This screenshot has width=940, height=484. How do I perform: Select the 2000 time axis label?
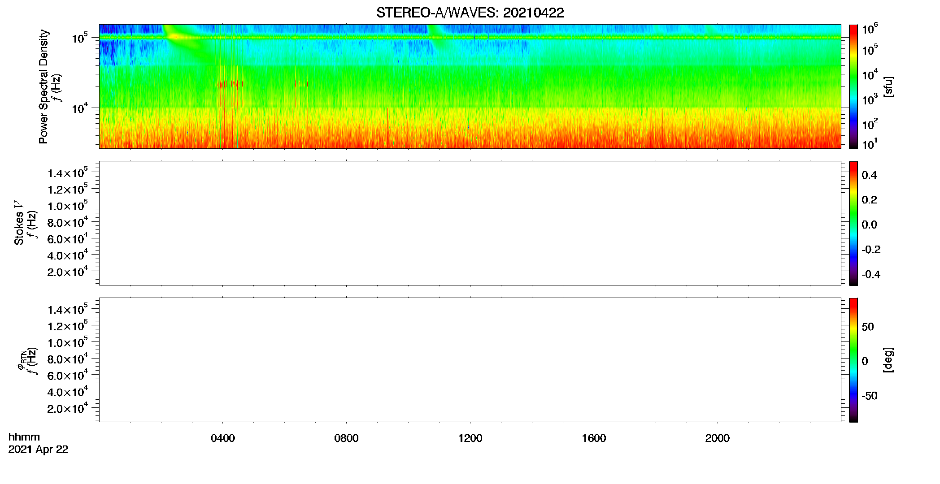[718, 438]
